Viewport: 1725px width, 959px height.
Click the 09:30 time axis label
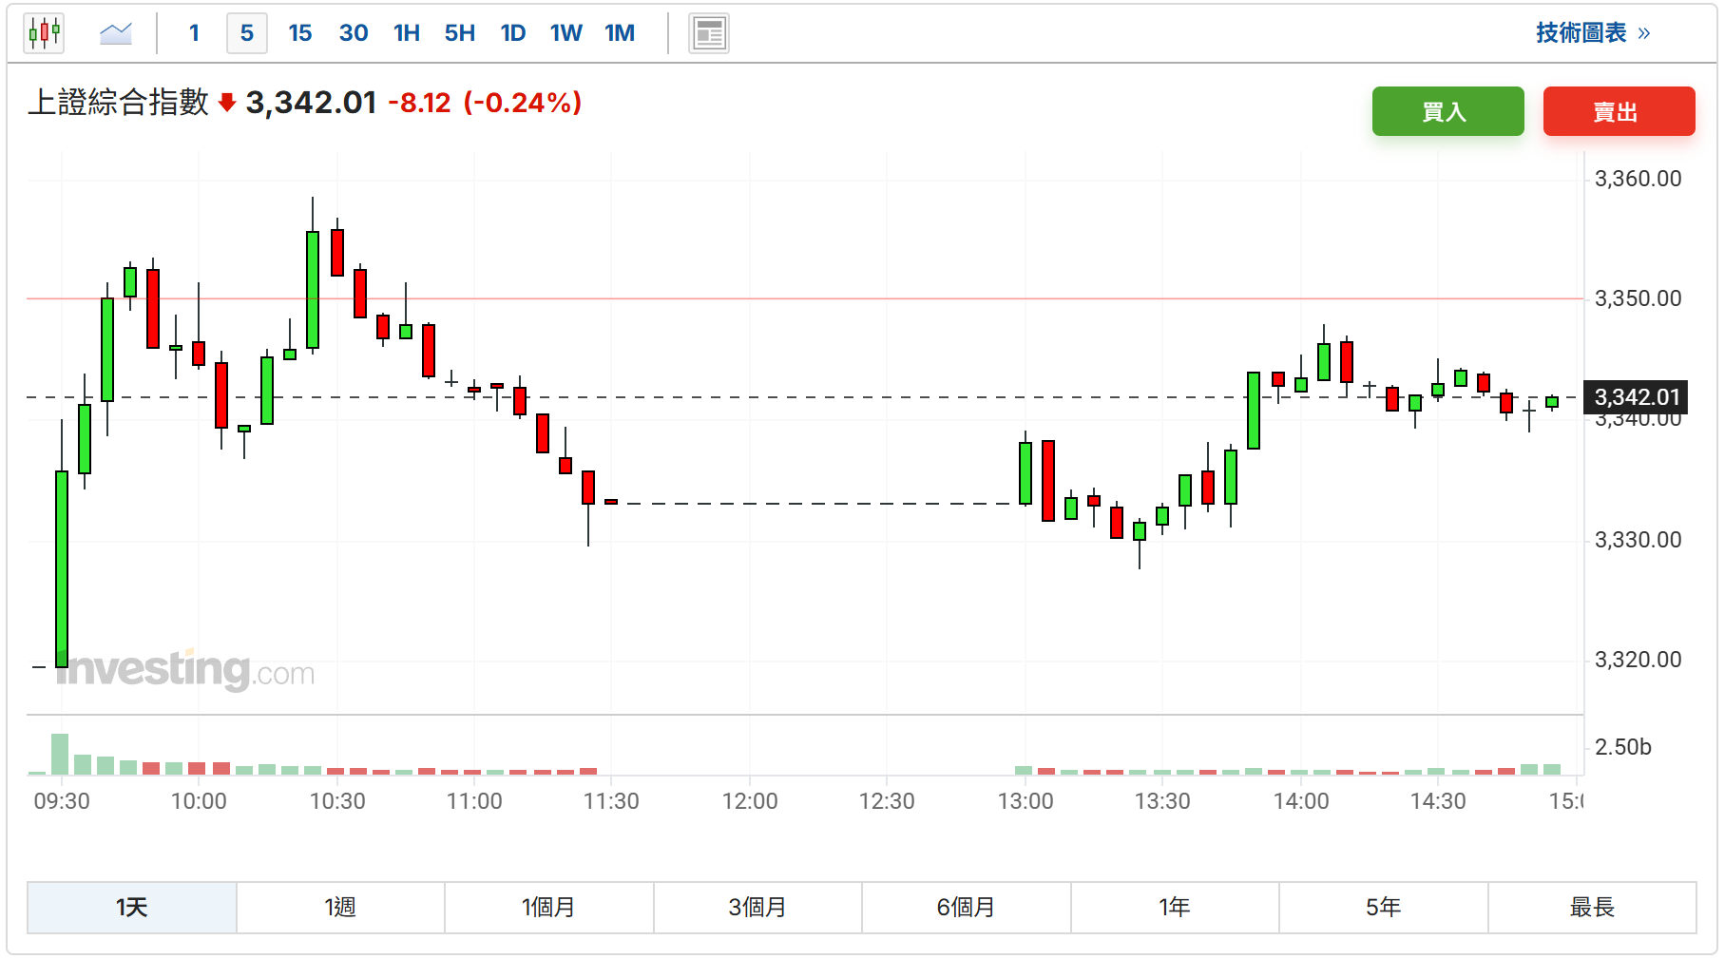point(62,801)
